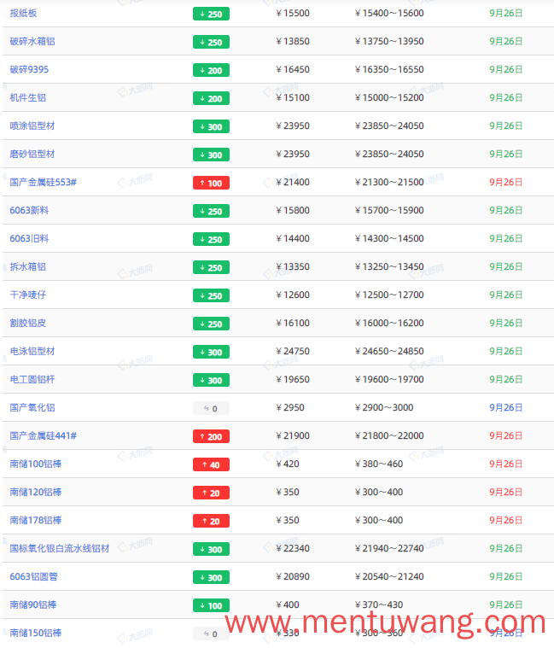
Task: Select the price ¥21400 for 国产金属硅553#
Action: [293, 182]
